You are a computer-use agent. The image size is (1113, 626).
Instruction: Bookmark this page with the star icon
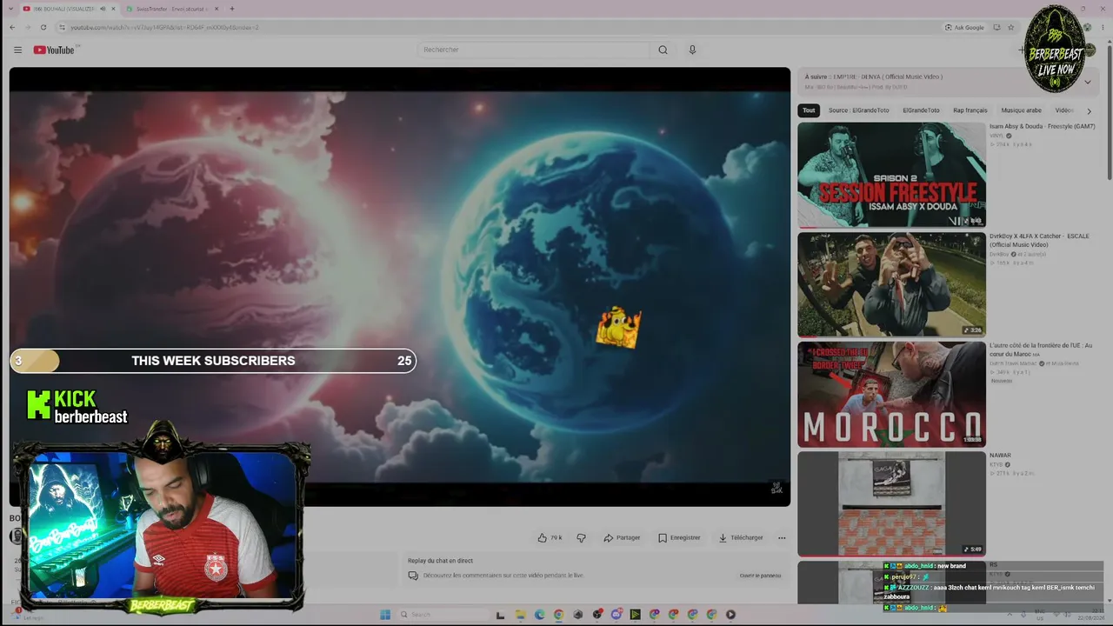(x=1010, y=27)
